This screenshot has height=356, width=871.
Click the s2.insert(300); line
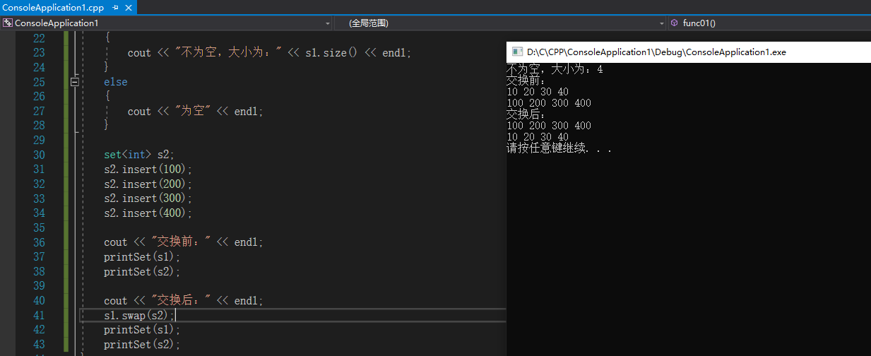pyautogui.click(x=148, y=198)
